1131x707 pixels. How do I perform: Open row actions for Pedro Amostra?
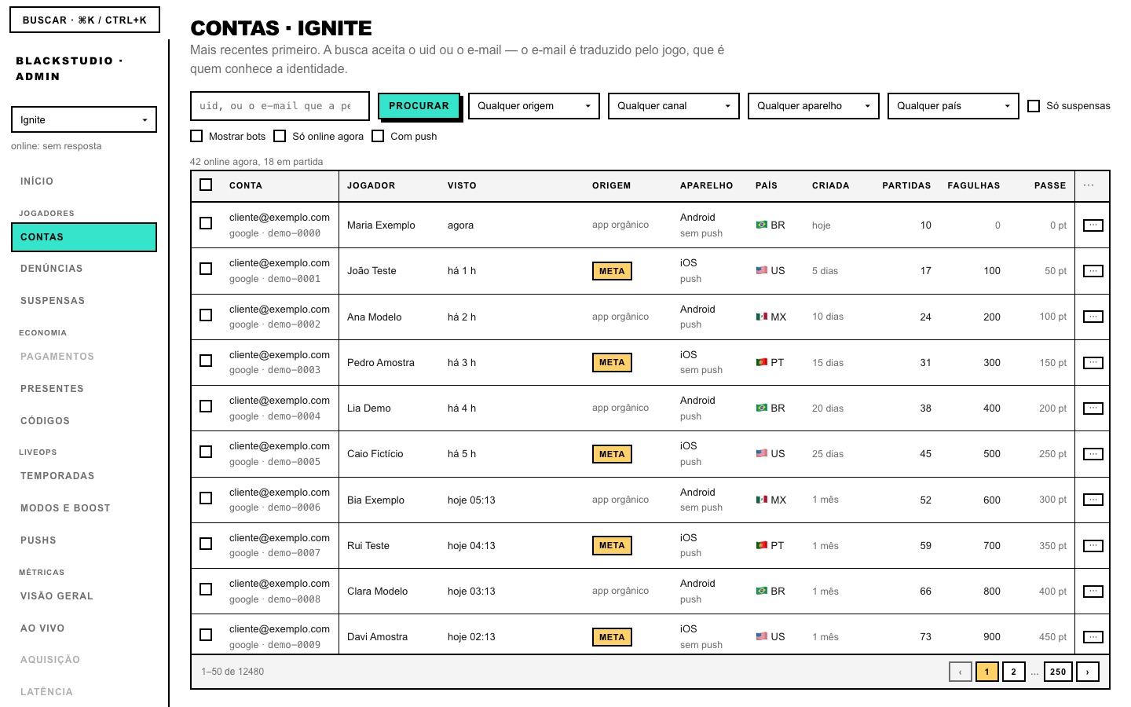[x=1093, y=363]
